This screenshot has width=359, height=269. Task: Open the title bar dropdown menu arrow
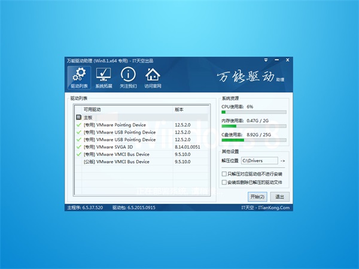point(266,61)
